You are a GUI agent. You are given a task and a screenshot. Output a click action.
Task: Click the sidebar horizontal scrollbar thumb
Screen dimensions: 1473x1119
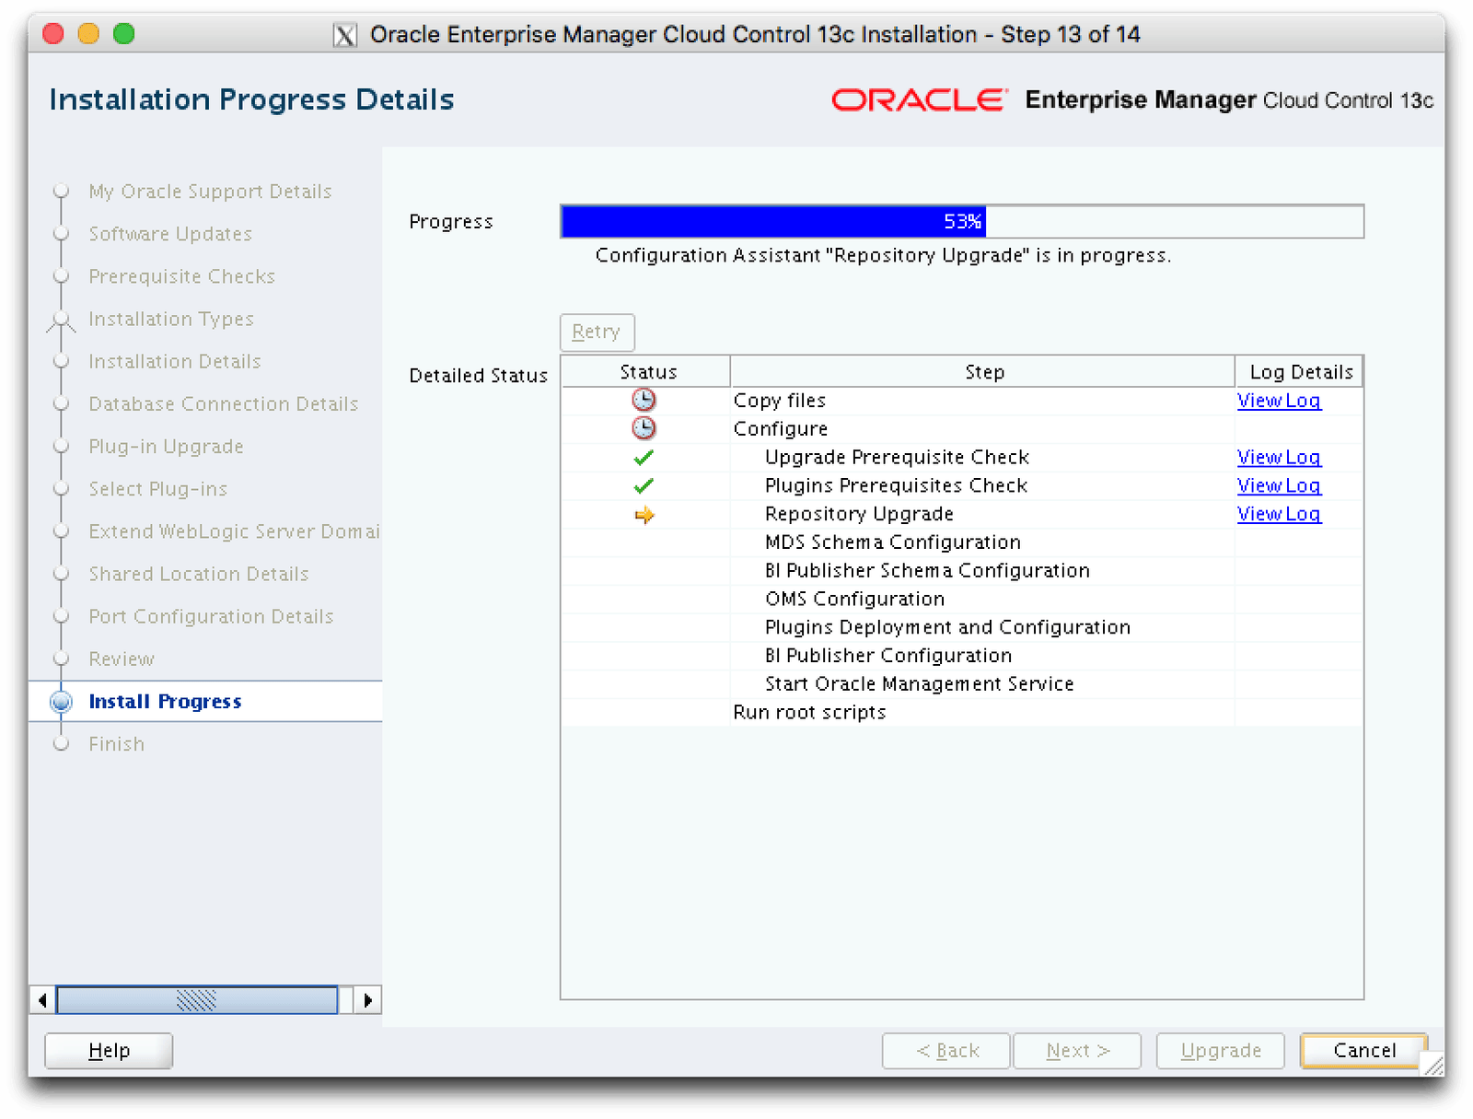[x=197, y=999]
